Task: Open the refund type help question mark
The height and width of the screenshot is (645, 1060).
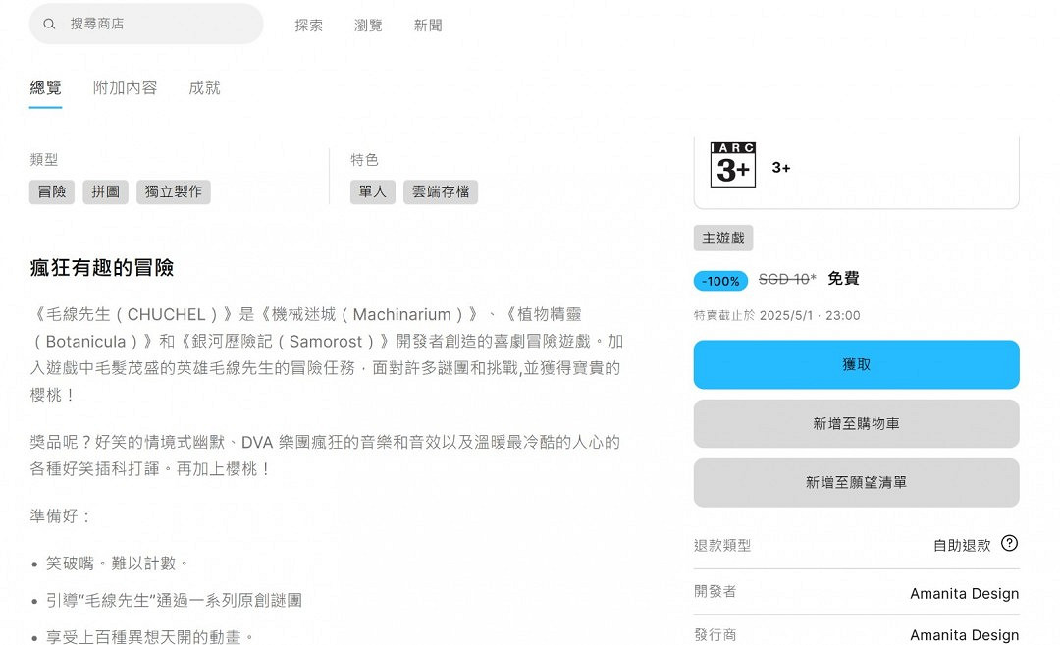Action: pyautogui.click(x=1010, y=544)
